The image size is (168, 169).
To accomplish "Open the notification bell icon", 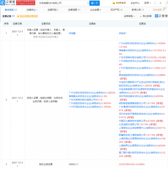I will tap(161, 3).
